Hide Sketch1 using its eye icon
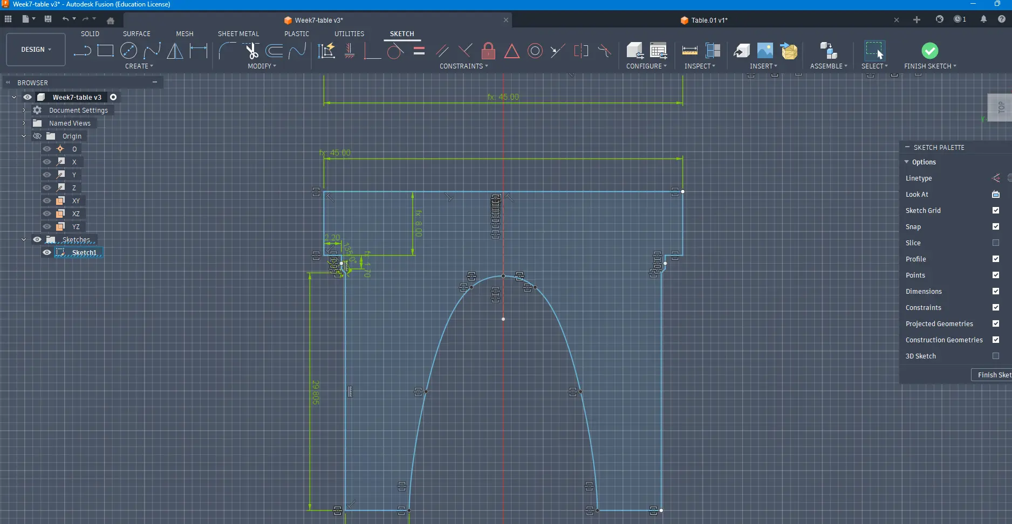Screen dimensions: 1012x524 [x=47, y=252]
